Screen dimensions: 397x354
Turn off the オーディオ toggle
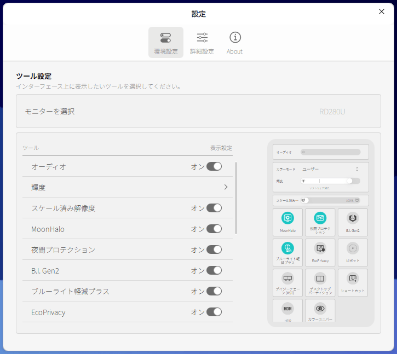(214, 166)
